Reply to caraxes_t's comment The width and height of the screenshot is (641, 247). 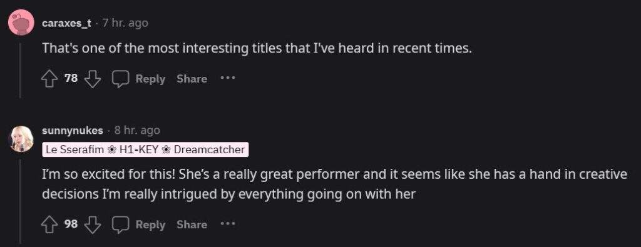click(x=150, y=79)
